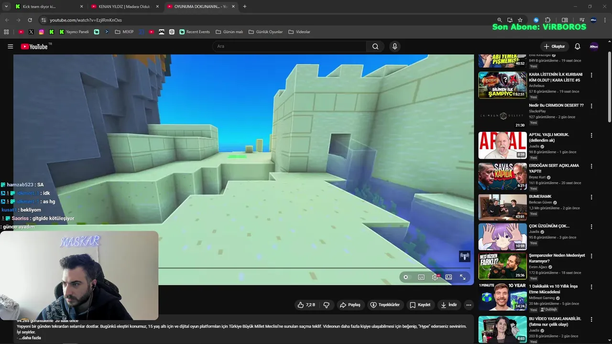The height and width of the screenshot is (344, 612).
Task: Open the Videolar bookmarks folder
Action: tap(299, 32)
